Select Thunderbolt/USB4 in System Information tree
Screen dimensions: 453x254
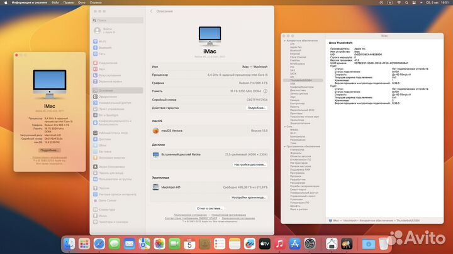(x=303, y=80)
